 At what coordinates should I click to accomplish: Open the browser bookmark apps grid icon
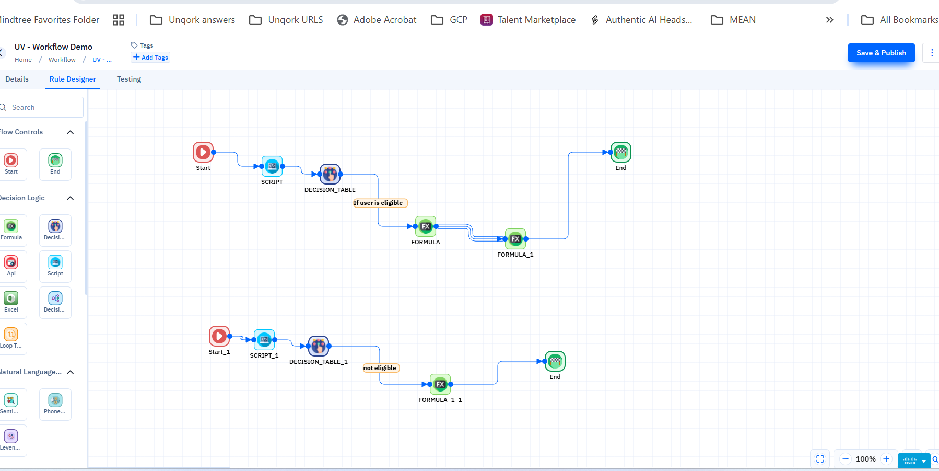pyautogui.click(x=119, y=20)
